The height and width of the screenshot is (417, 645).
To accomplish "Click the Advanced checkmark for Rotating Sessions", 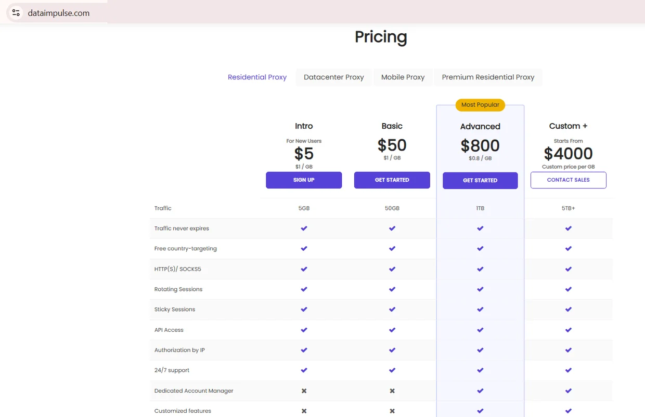I will coord(480,289).
